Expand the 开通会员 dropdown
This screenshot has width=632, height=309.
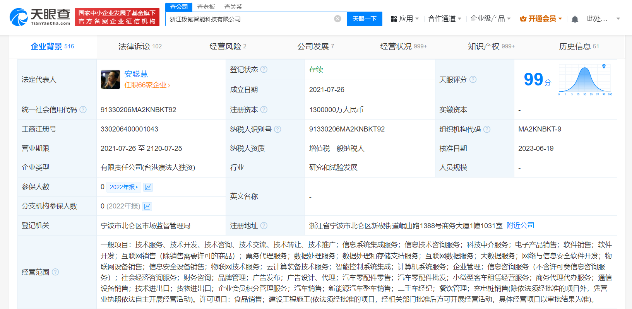pos(560,19)
